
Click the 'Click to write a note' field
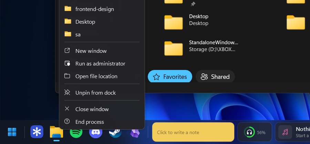pos(193,132)
